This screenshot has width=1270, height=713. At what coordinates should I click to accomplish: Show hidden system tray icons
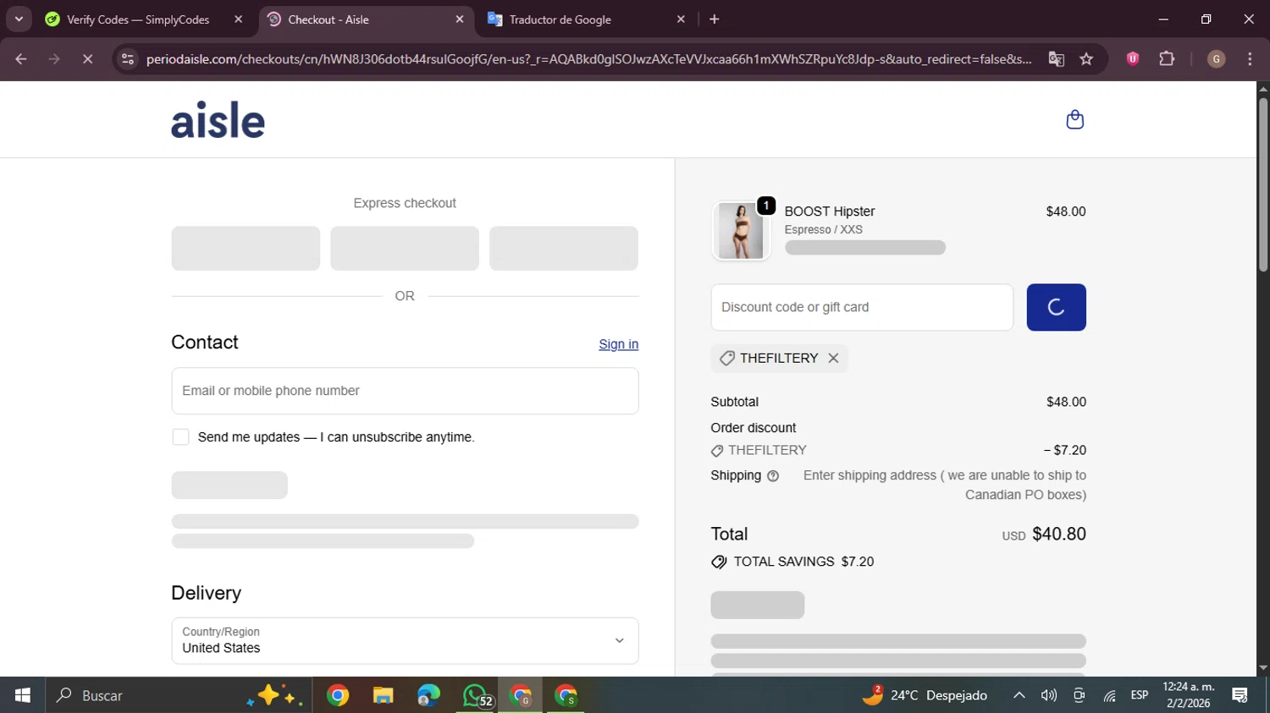point(1019,695)
